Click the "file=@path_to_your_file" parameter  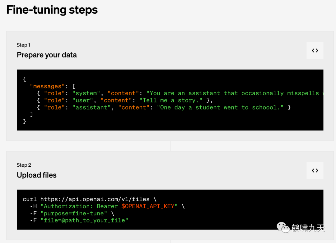click(x=84, y=220)
